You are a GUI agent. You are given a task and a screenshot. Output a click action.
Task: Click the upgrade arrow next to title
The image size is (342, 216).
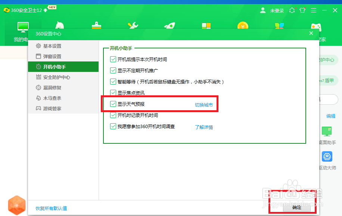coord(46,10)
